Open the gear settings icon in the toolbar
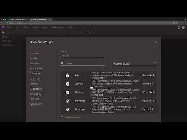This screenshot has width=187, height=140. point(89,32)
